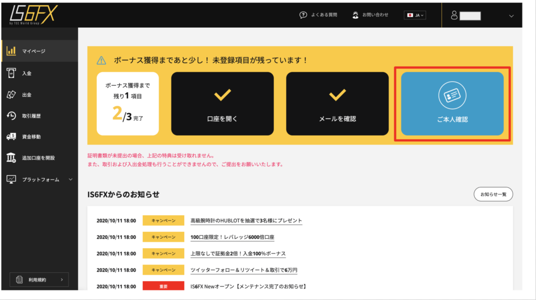
Task: Click the deposit (入金) sidebar icon
Action: click(x=12, y=73)
